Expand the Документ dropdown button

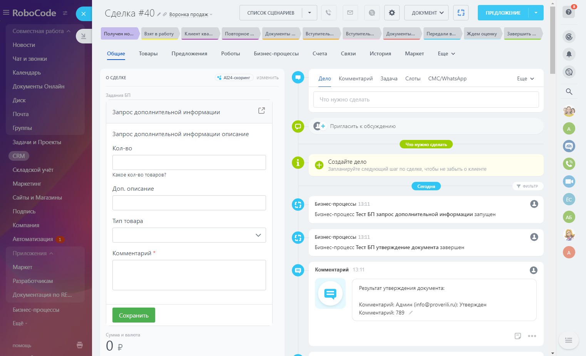pyautogui.click(x=426, y=13)
